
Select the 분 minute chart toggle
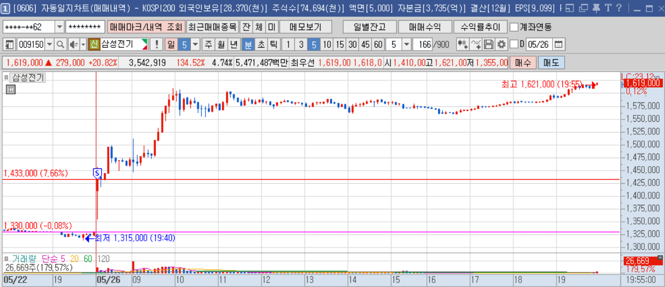click(248, 44)
